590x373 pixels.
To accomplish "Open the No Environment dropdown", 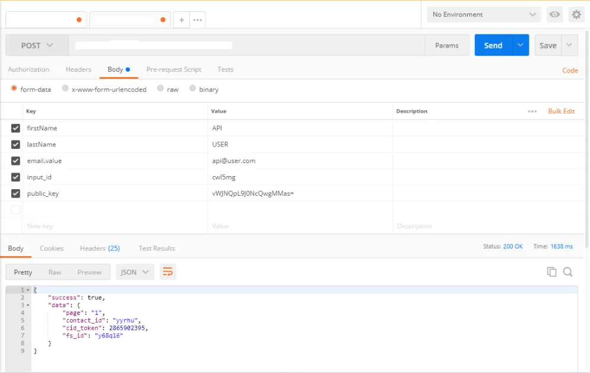I will tap(484, 15).
